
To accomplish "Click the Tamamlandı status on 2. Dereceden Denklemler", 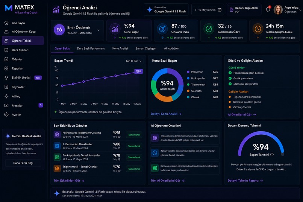I will (x=134, y=146).
